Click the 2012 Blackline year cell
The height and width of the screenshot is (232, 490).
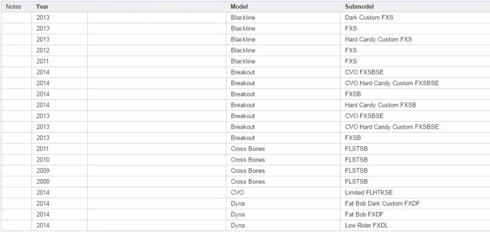point(59,50)
